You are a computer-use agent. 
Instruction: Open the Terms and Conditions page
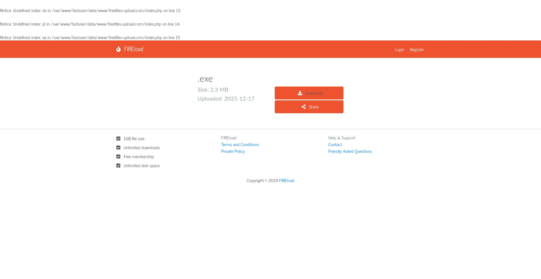click(x=240, y=144)
